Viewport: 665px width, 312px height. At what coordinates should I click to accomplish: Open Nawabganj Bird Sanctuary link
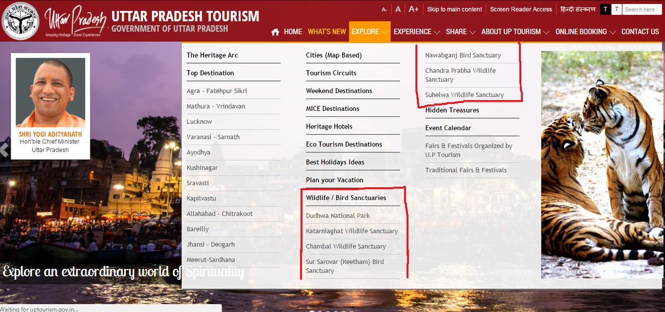[x=463, y=55]
